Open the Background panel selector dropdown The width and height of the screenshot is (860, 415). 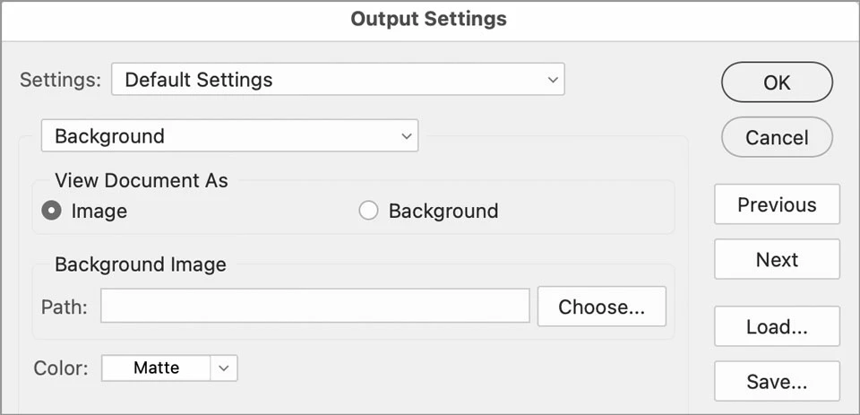[x=229, y=136]
